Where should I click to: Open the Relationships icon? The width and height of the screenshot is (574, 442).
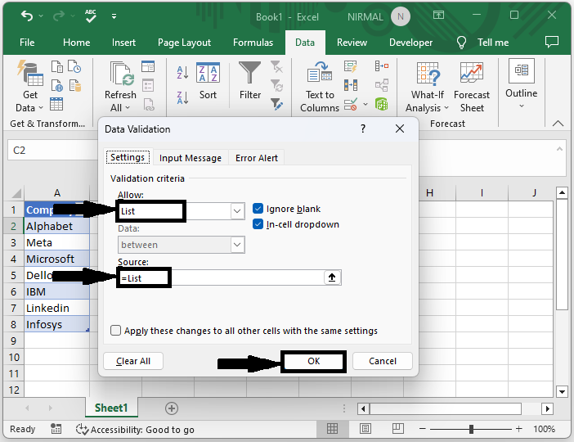[x=382, y=86]
